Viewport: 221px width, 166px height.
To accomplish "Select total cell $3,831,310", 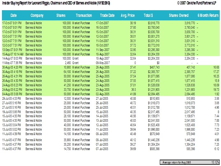I will click(x=154, y=41).
